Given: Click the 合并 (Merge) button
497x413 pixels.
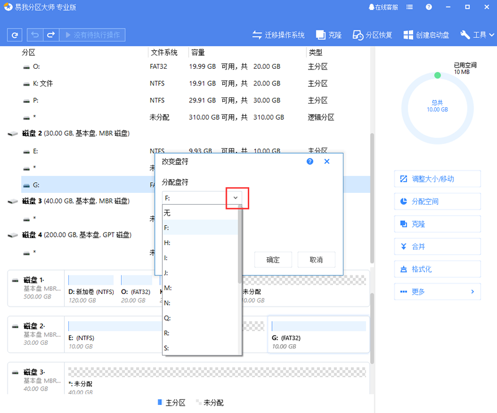Looking at the screenshot, I should tap(437, 246).
